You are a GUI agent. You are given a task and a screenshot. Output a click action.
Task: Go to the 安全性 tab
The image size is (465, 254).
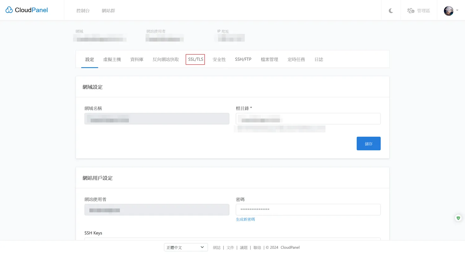tap(219, 59)
